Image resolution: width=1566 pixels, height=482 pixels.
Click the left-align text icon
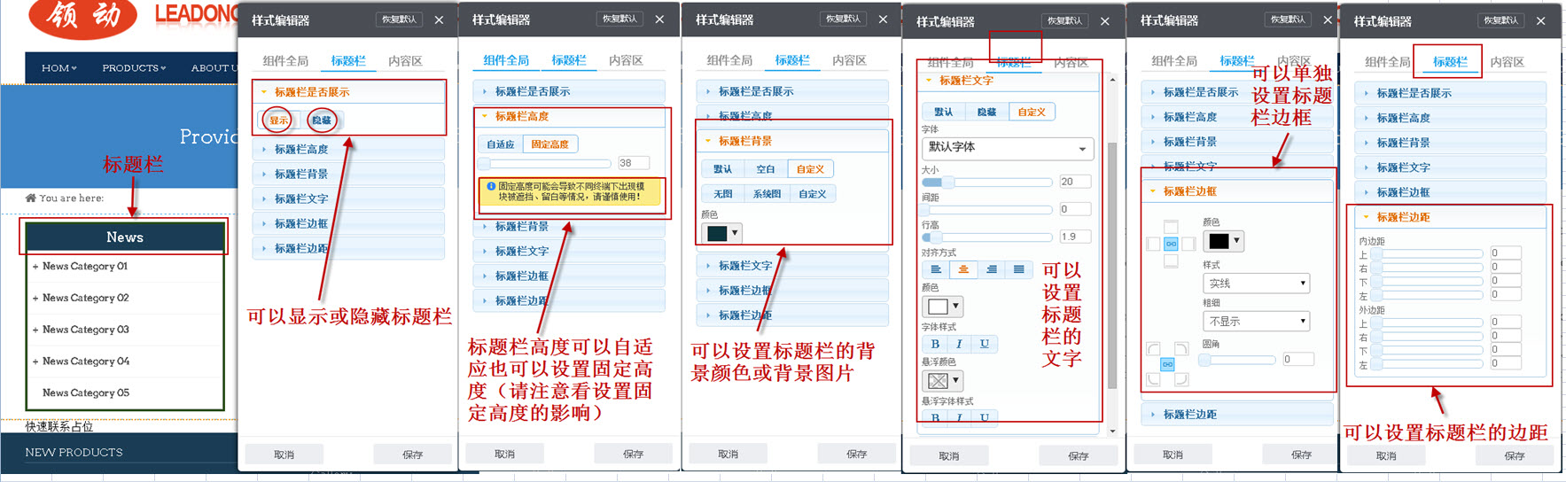[x=935, y=269]
